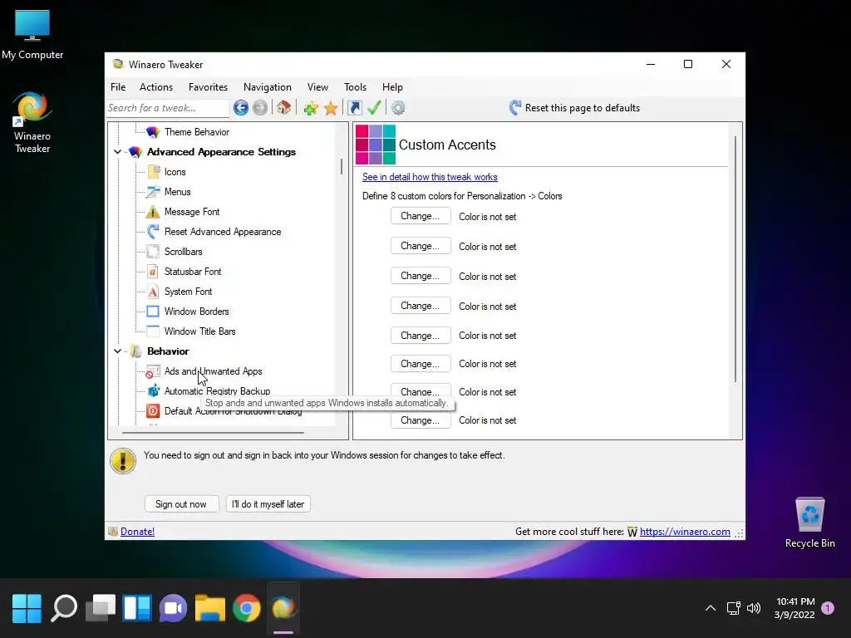Select the Ads and Unwanted Apps item
The image size is (851, 638).
click(214, 371)
